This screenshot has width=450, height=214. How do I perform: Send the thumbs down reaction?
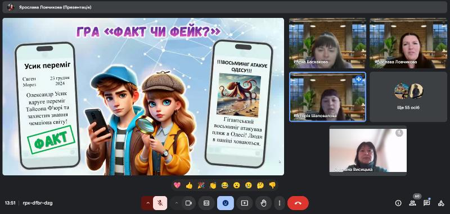272,185
